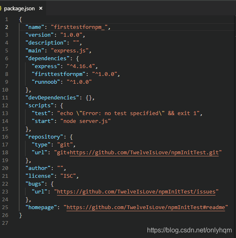Screen dimensions: 236x238
Task: Click the "author" key
Action: click(38, 168)
